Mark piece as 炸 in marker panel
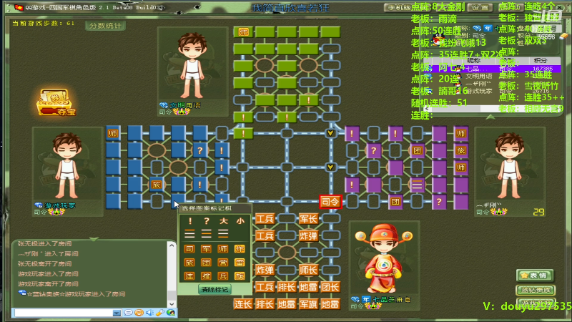572x322 pixels. click(x=240, y=249)
